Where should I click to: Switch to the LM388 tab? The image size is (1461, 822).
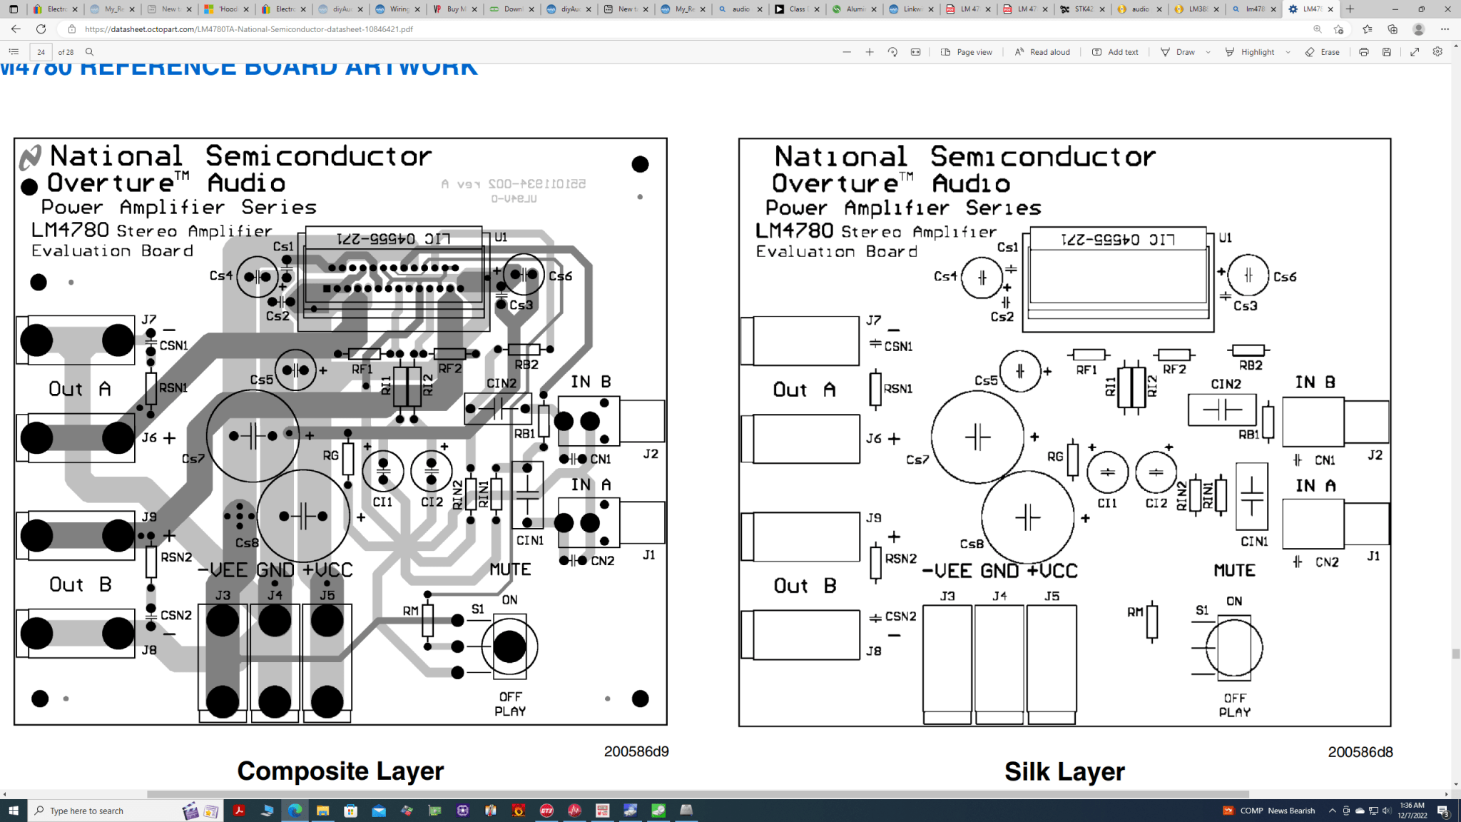pos(1196,9)
